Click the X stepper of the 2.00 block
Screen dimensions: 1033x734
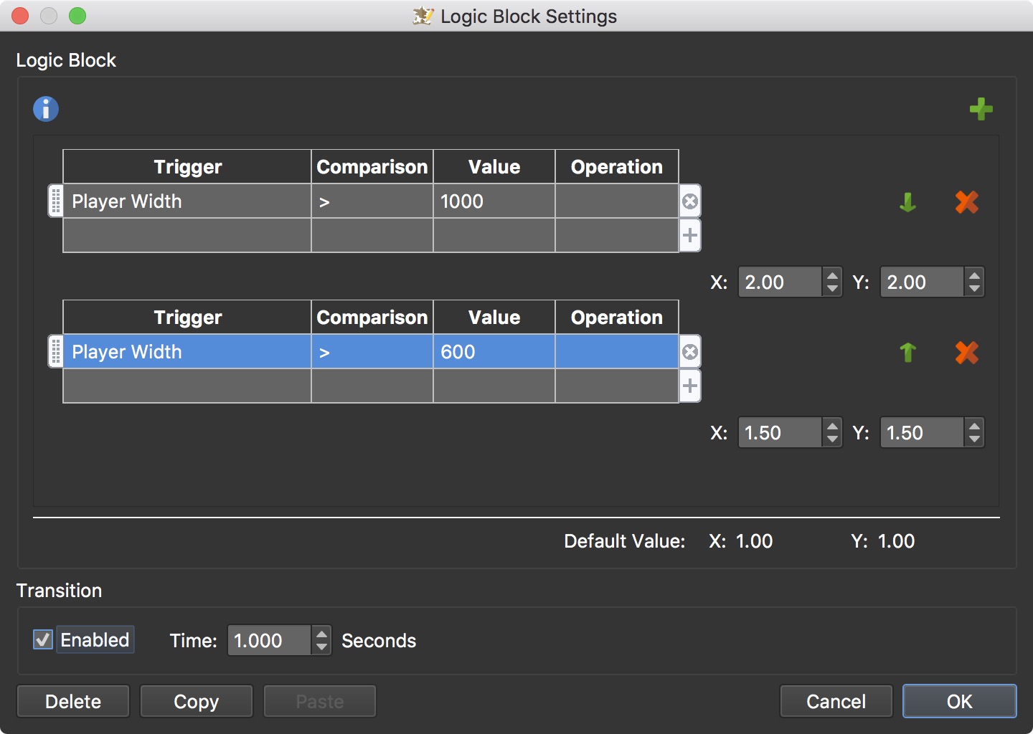[x=832, y=282]
